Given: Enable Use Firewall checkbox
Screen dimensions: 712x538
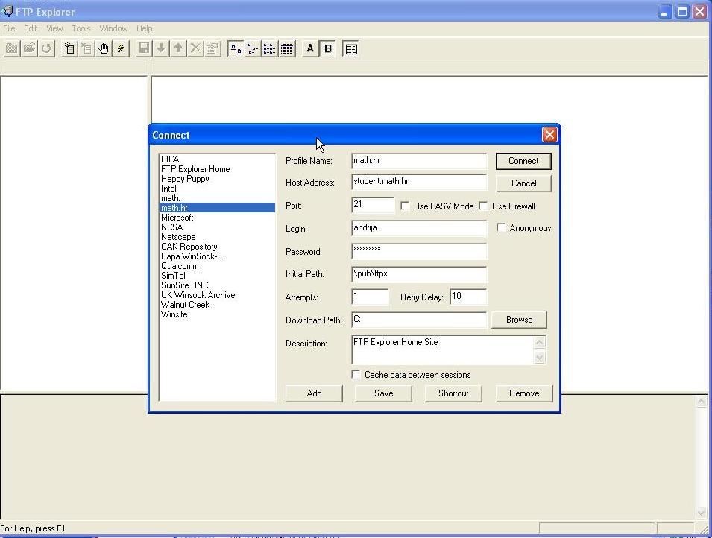Looking at the screenshot, I should pos(484,206).
